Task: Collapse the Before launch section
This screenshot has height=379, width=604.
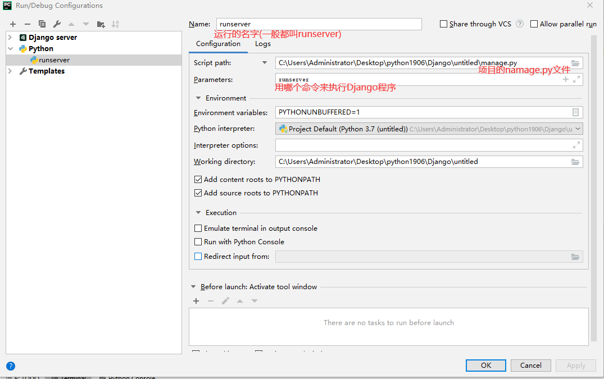Action: [193, 287]
